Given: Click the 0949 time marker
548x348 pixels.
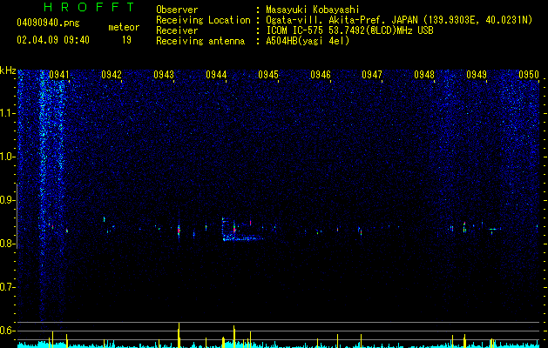Looking at the screenshot, I should [x=477, y=75].
